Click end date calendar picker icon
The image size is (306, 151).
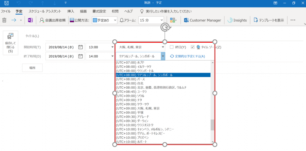[x=80, y=56]
